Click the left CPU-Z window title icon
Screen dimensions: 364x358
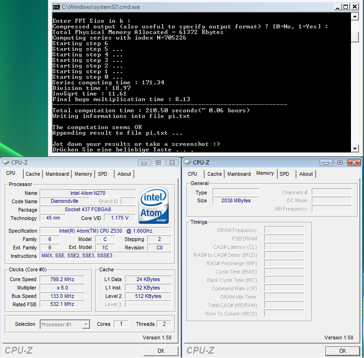[x=6, y=162]
